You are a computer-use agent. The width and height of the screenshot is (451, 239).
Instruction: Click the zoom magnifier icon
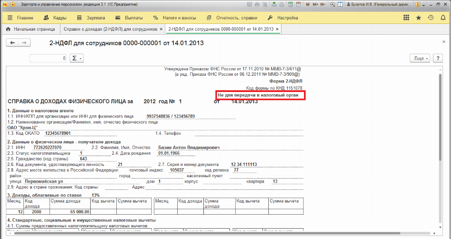tap(332, 5)
